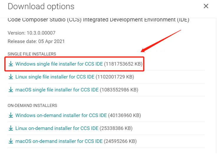Click the "Download options" dialog title

coord(41,6)
